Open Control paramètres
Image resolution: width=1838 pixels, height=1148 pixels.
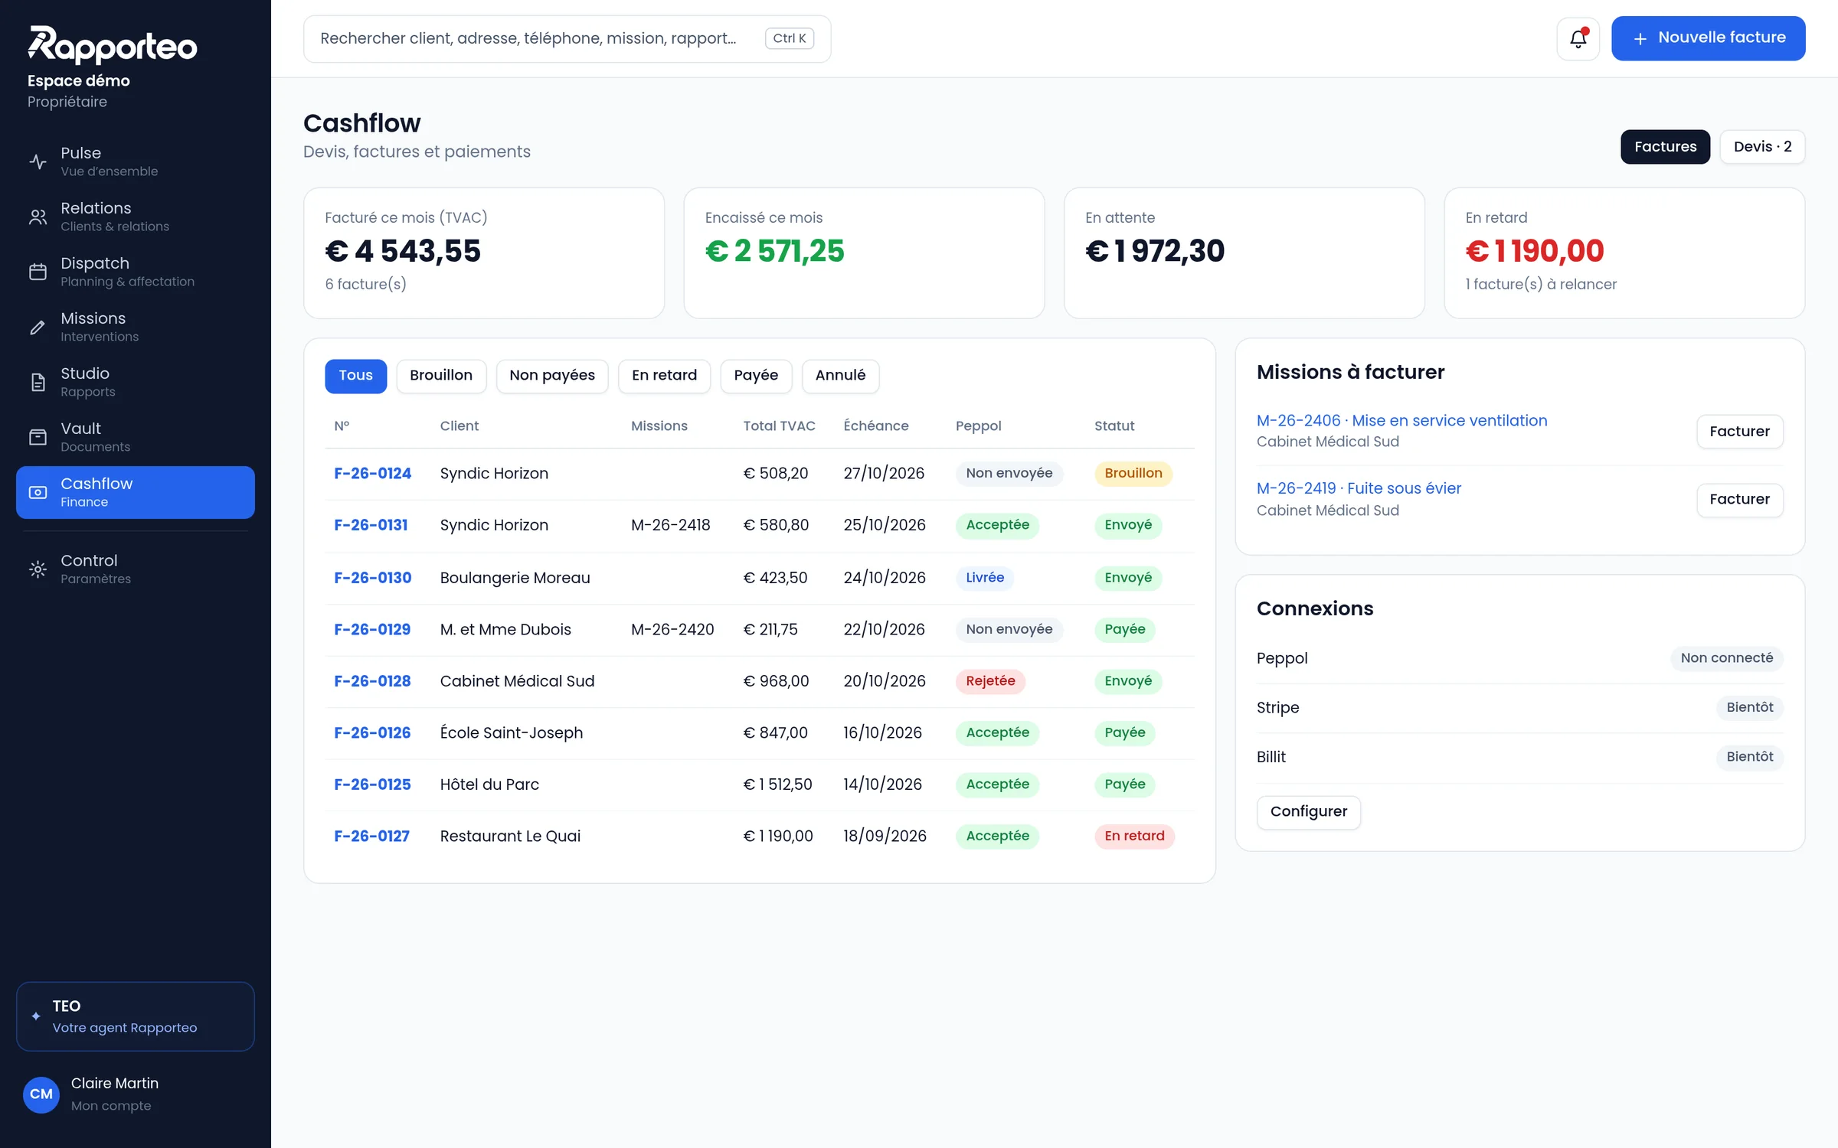[x=136, y=569]
